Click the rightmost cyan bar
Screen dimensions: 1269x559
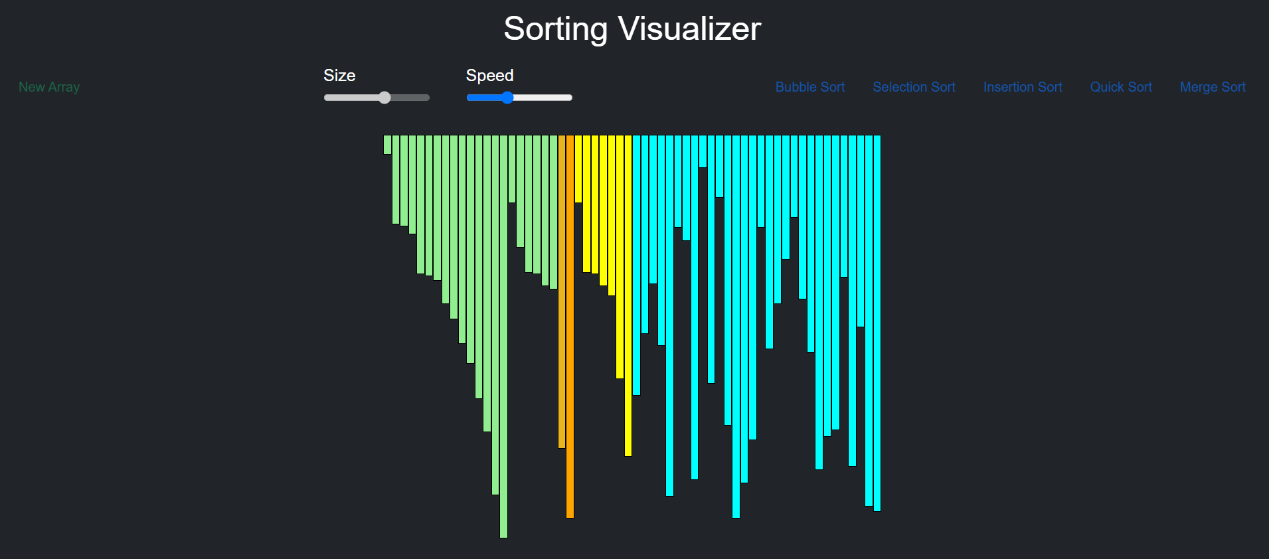pyautogui.click(x=877, y=323)
